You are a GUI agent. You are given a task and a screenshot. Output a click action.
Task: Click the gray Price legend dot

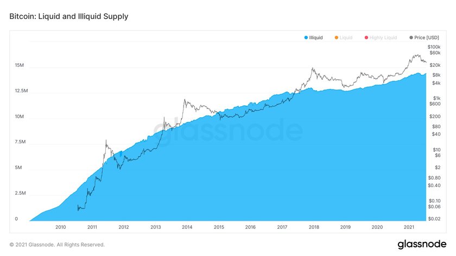(411, 37)
